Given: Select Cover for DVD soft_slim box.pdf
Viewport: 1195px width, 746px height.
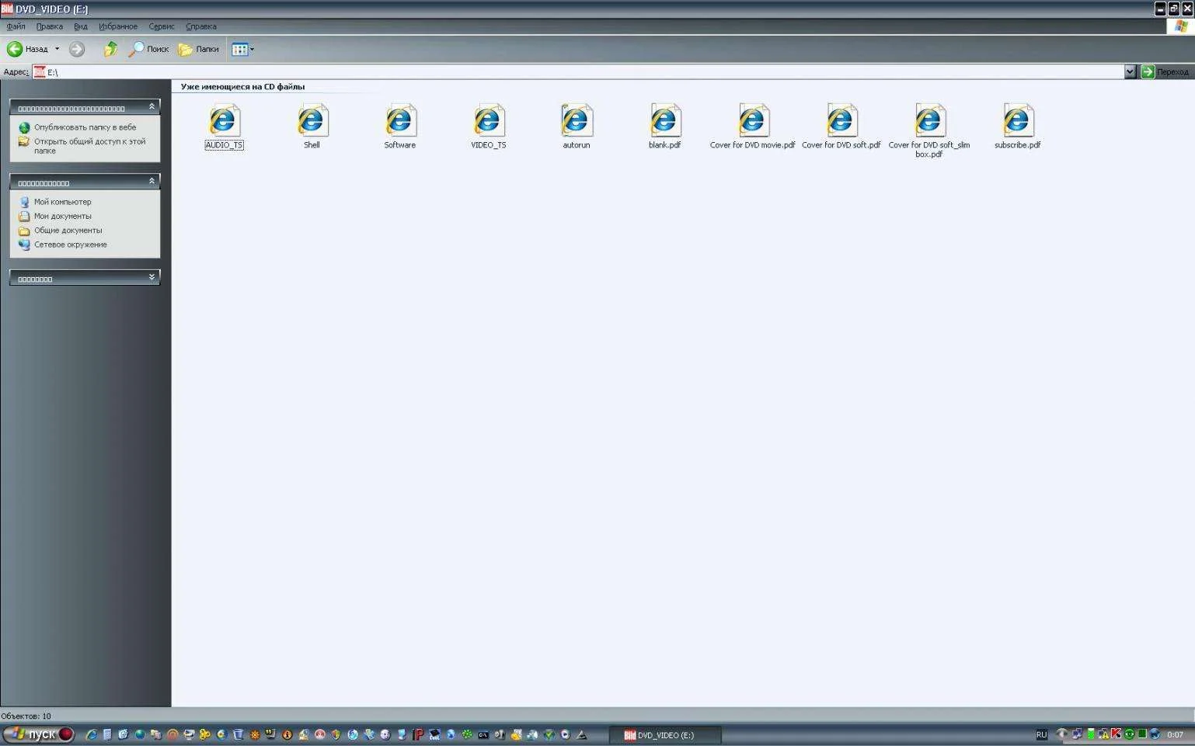Looking at the screenshot, I should click(928, 130).
